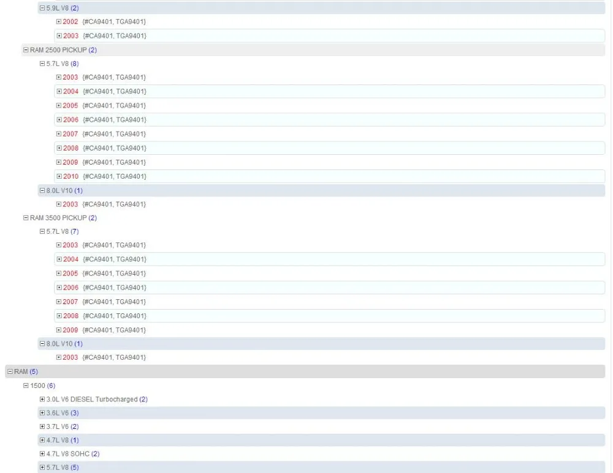This screenshot has width=613, height=473.
Task: Select the 1500 model label
Action: 37,385
